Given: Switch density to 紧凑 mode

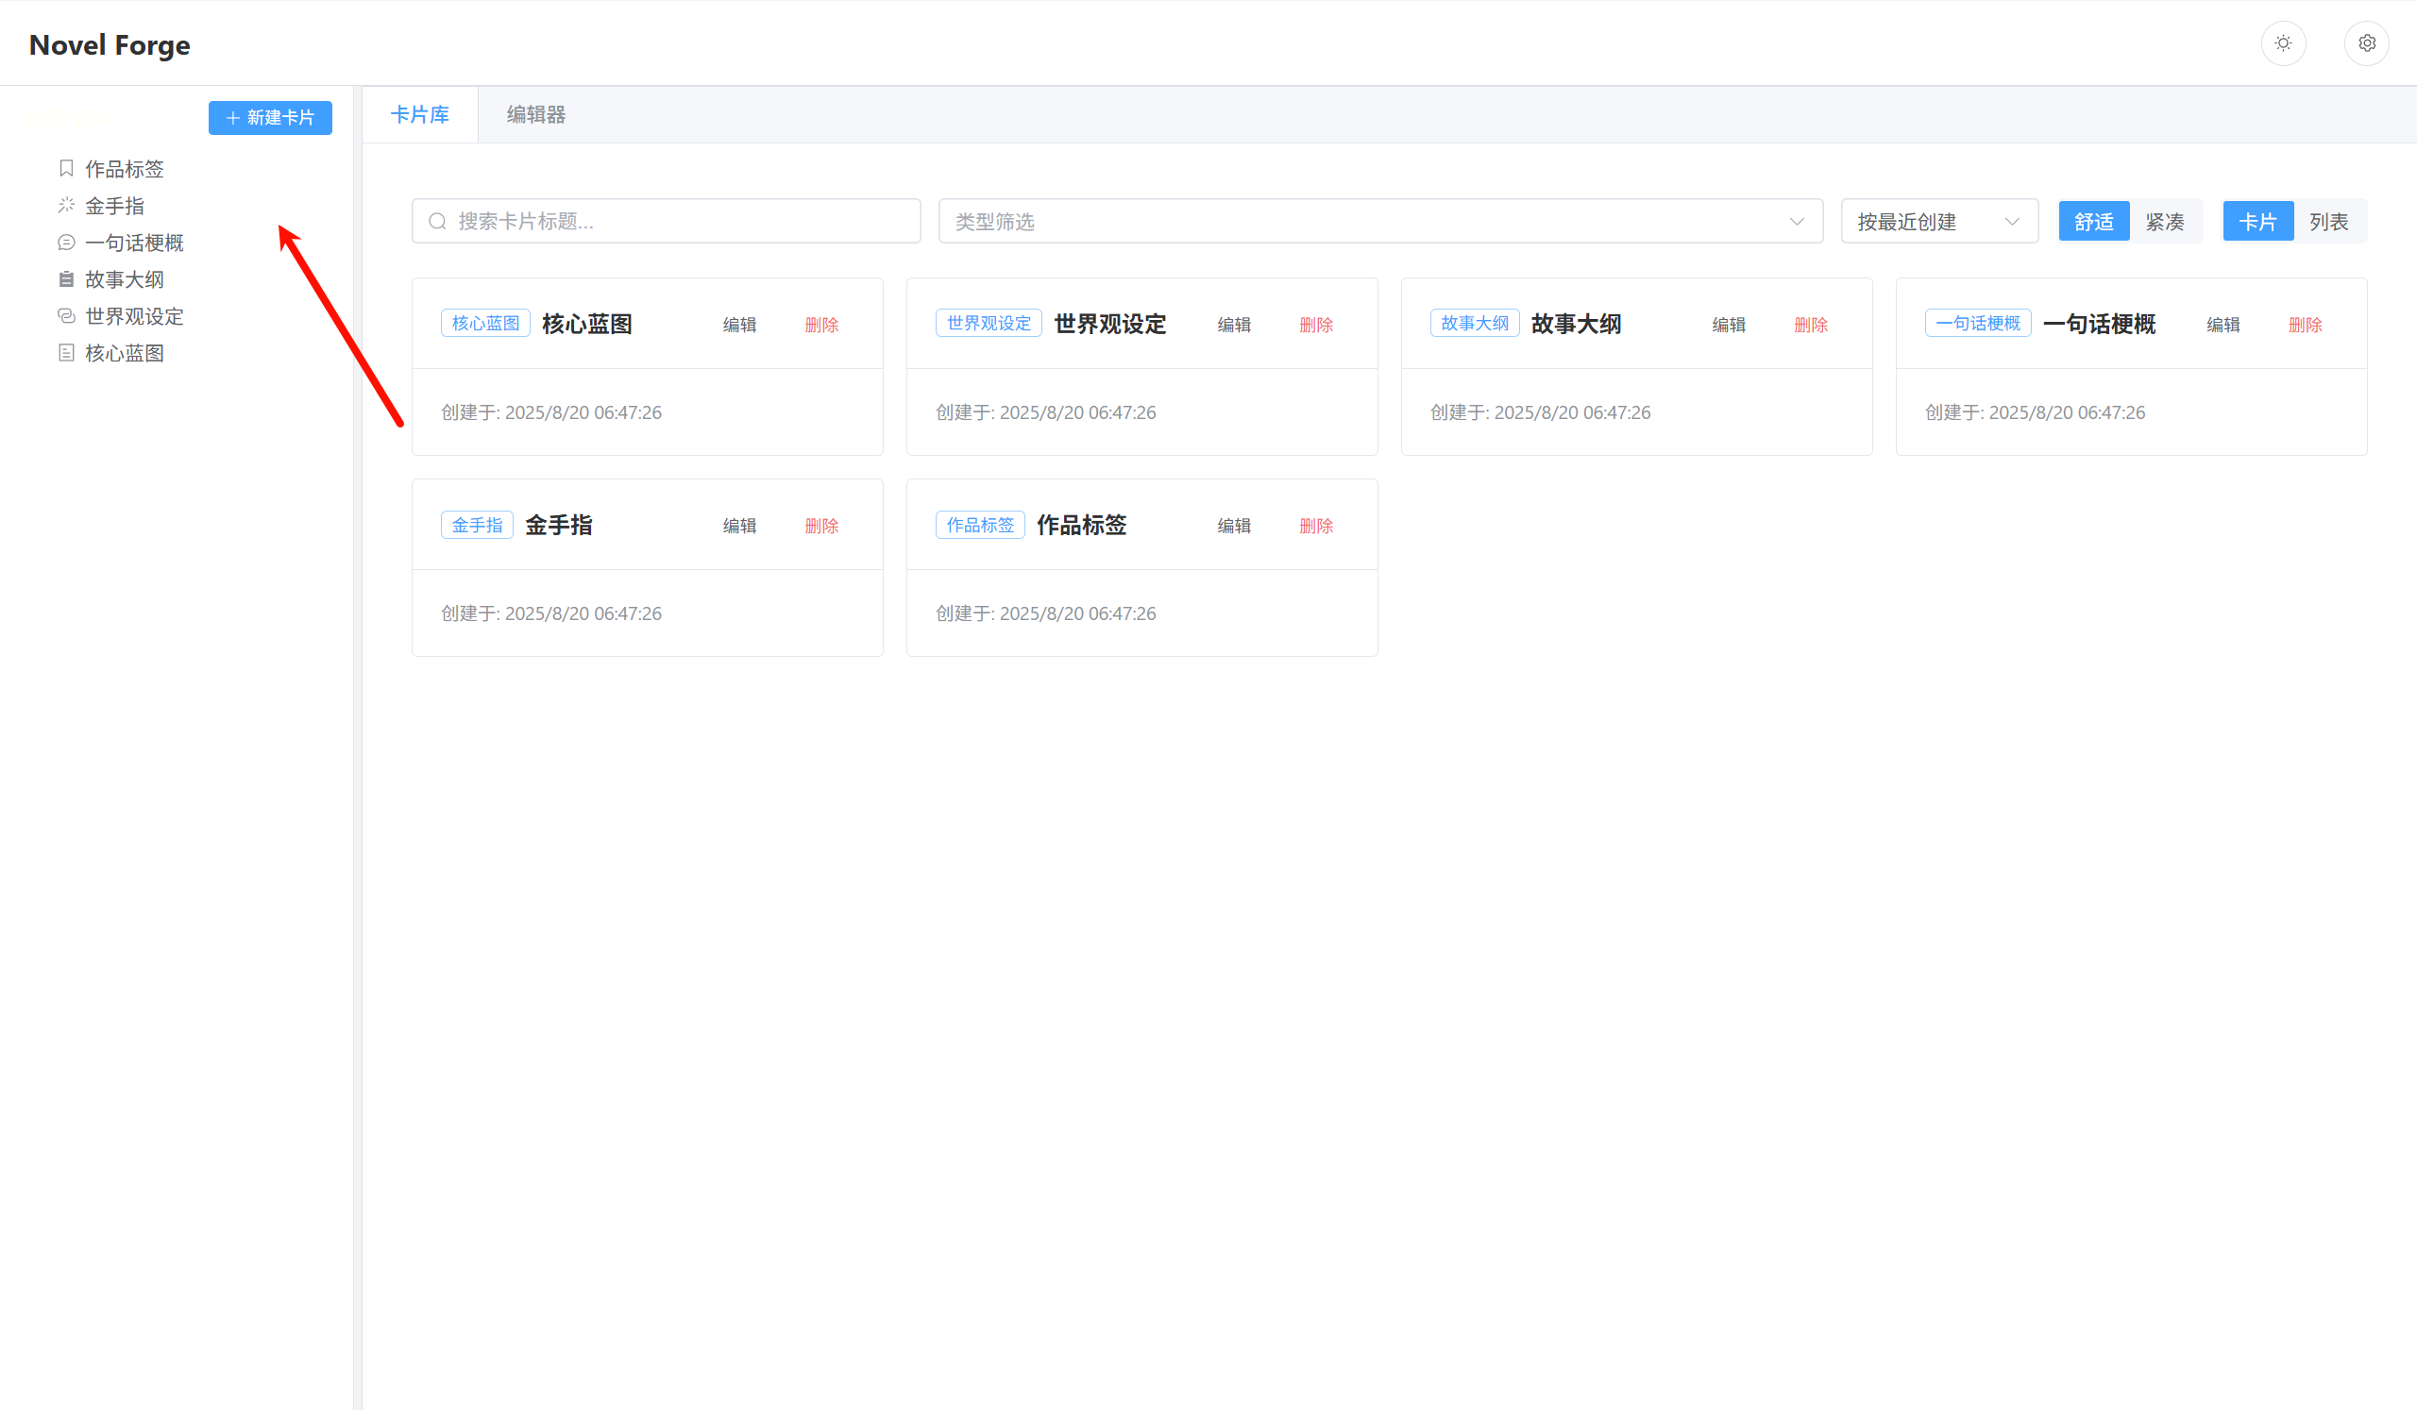Looking at the screenshot, I should coord(2165,222).
